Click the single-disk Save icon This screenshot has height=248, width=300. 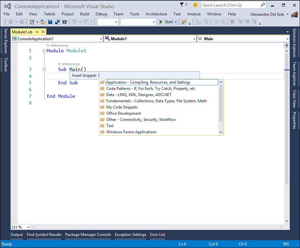point(50,22)
